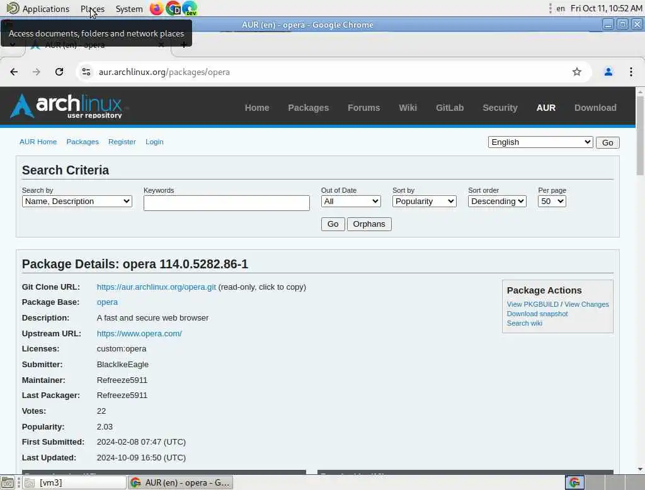Click the Firefox launcher icon in top panel
This screenshot has width=645, height=490.
point(156,8)
